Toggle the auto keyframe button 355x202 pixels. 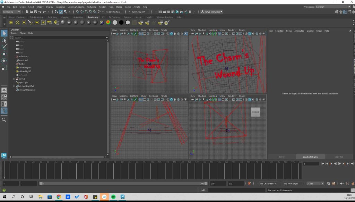coord(250,184)
